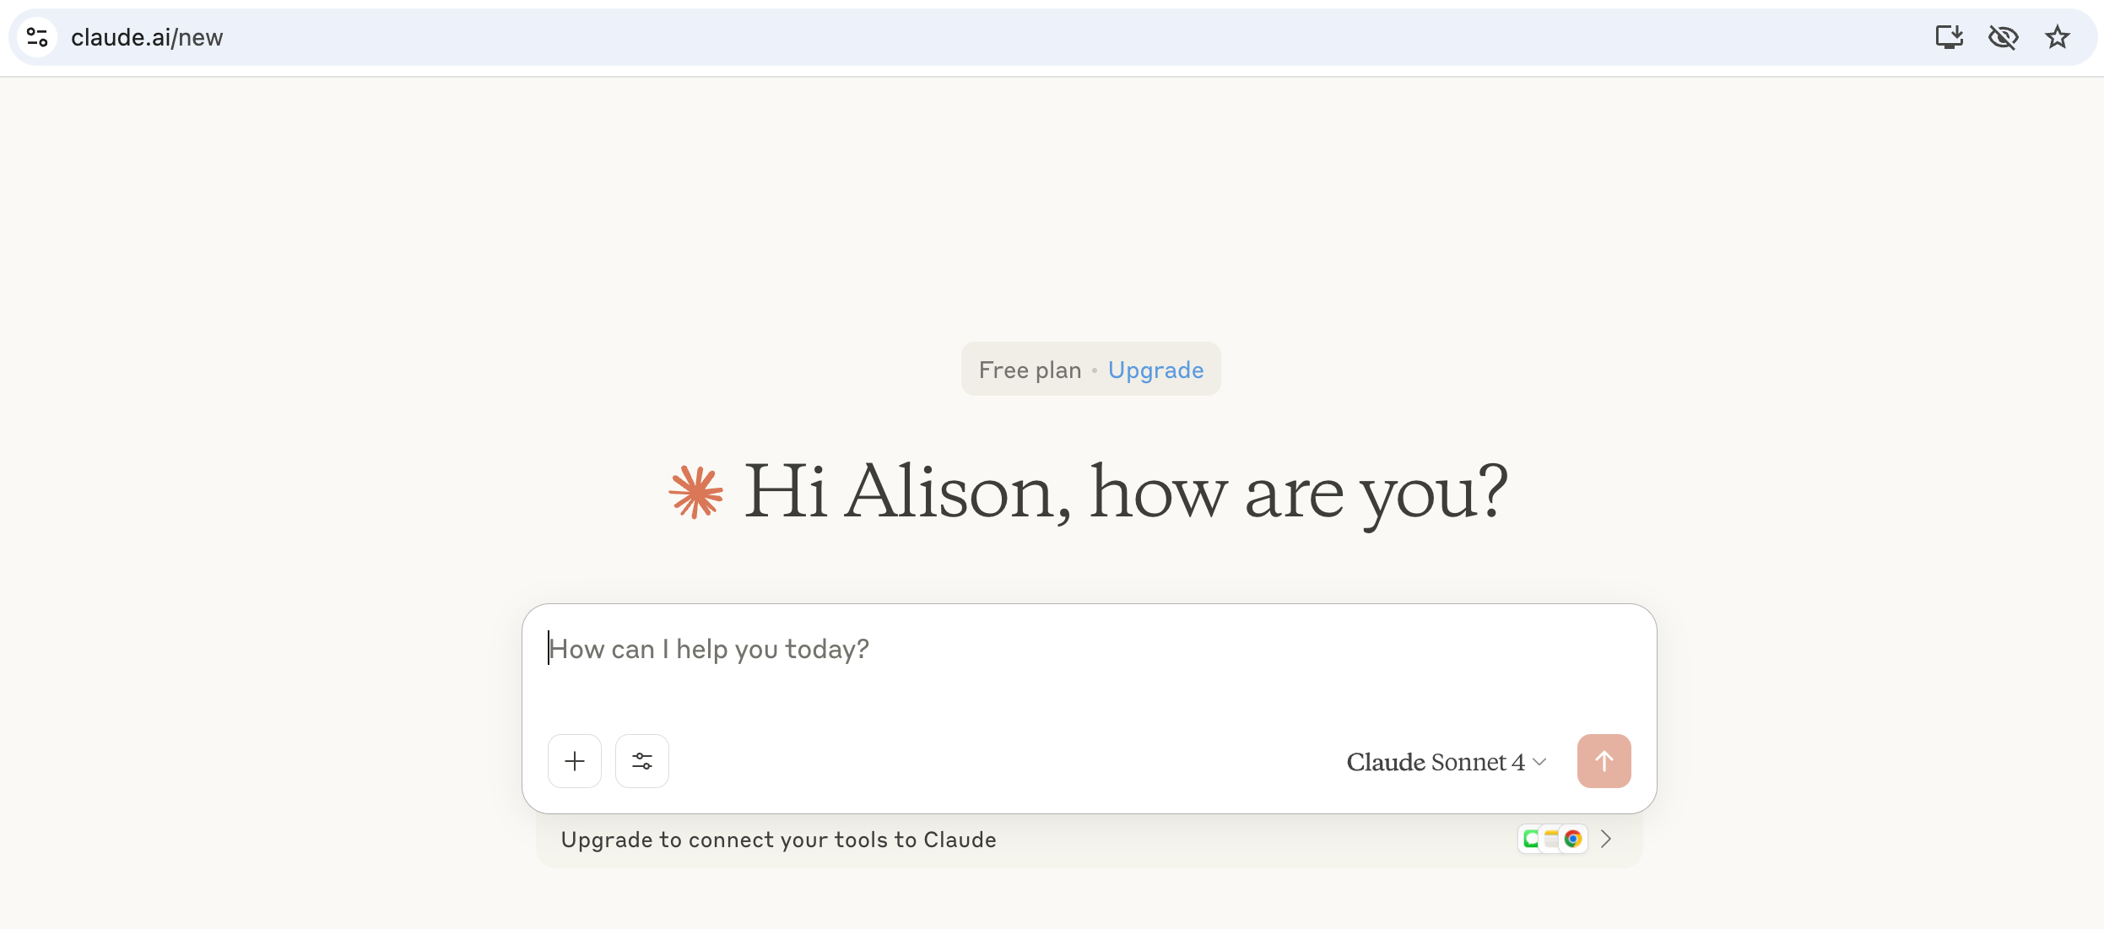Image resolution: width=2104 pixels, height=929 pixels.
Task: Click the install app icon in address bar
Action: pyautogui.click(x=1949, y=37)
